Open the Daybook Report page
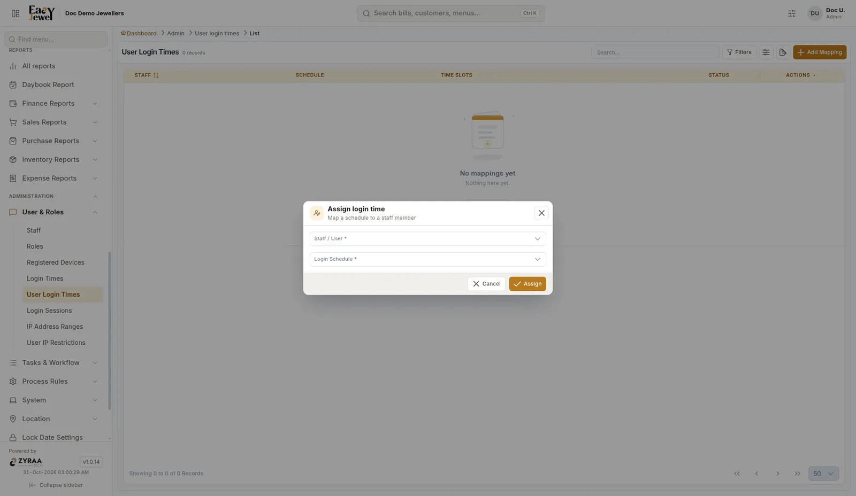Image resolution: width=856 pixels, height=496 pixels. pos(53,85)
